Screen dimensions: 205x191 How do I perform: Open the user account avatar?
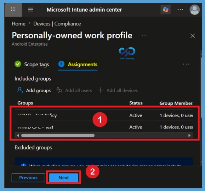(x=195, y=10)
